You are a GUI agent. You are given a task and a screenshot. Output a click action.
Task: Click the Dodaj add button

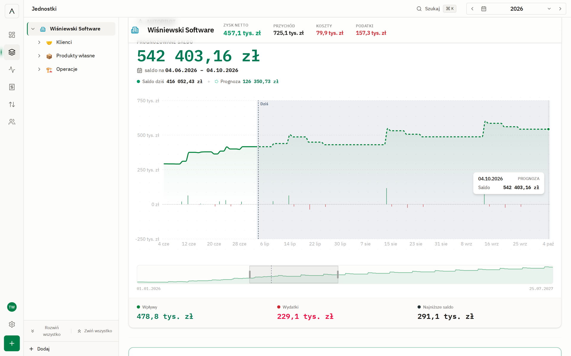pyautogui.click(x=40, y=349)
